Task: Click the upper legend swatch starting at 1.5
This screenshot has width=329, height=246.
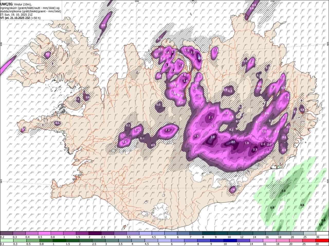Action: [x=82, y=233]
